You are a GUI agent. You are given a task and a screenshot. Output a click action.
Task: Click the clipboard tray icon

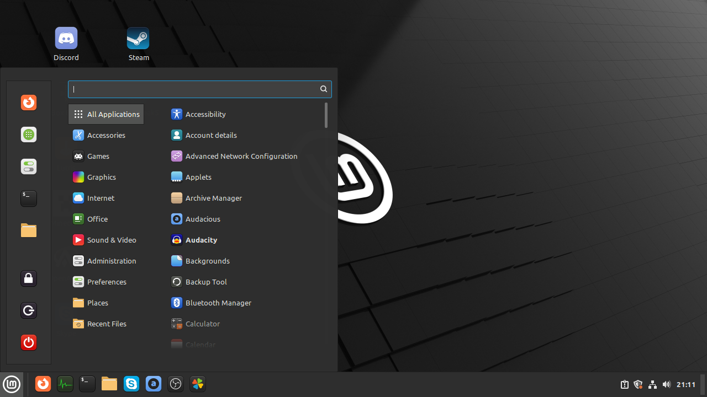625,384
